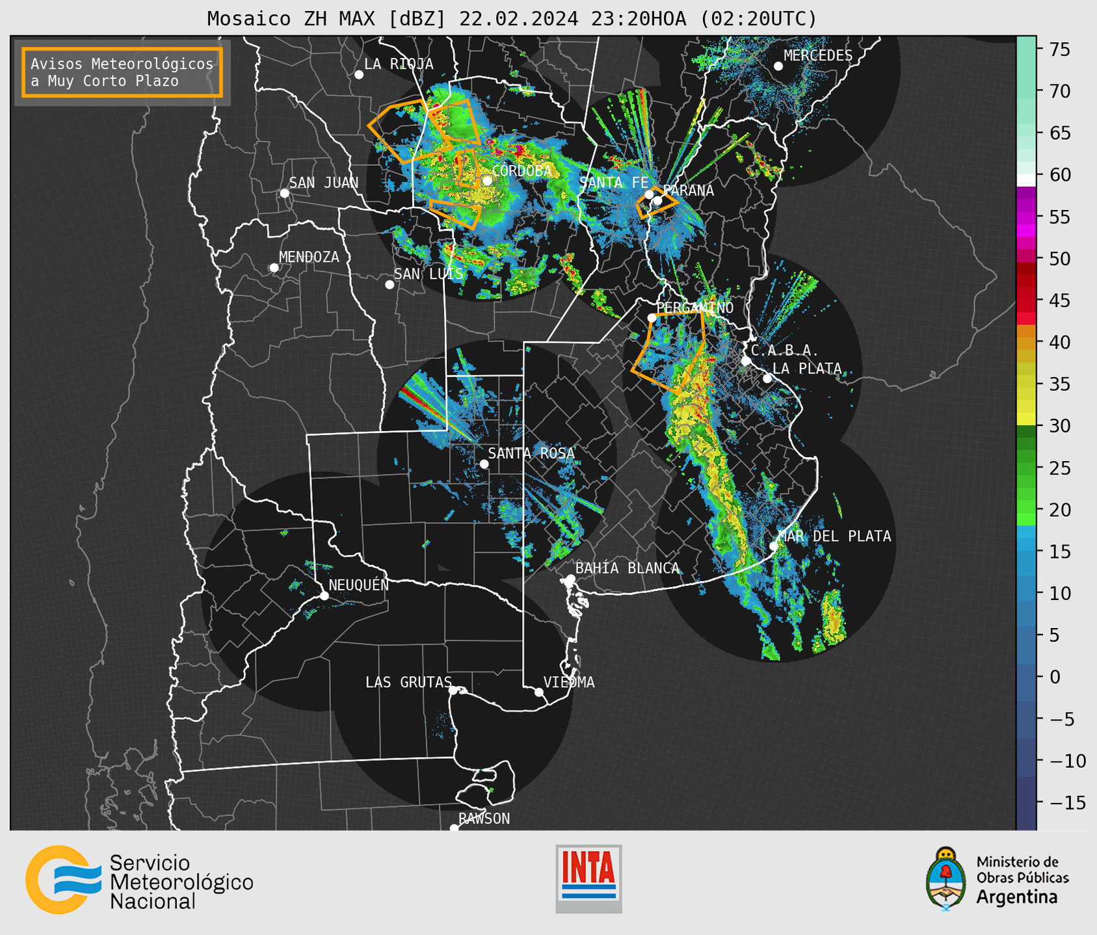Click the La Rioja city marker dot
This screenshot has width=1097, height=935.
tap(359, 75)
